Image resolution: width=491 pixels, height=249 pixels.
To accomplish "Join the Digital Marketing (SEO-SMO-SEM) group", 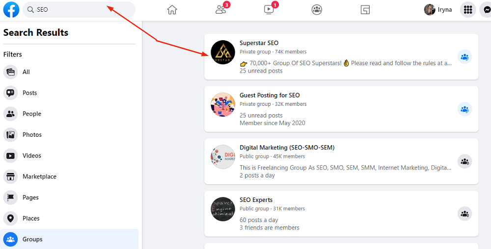I will tap(464, 162).
